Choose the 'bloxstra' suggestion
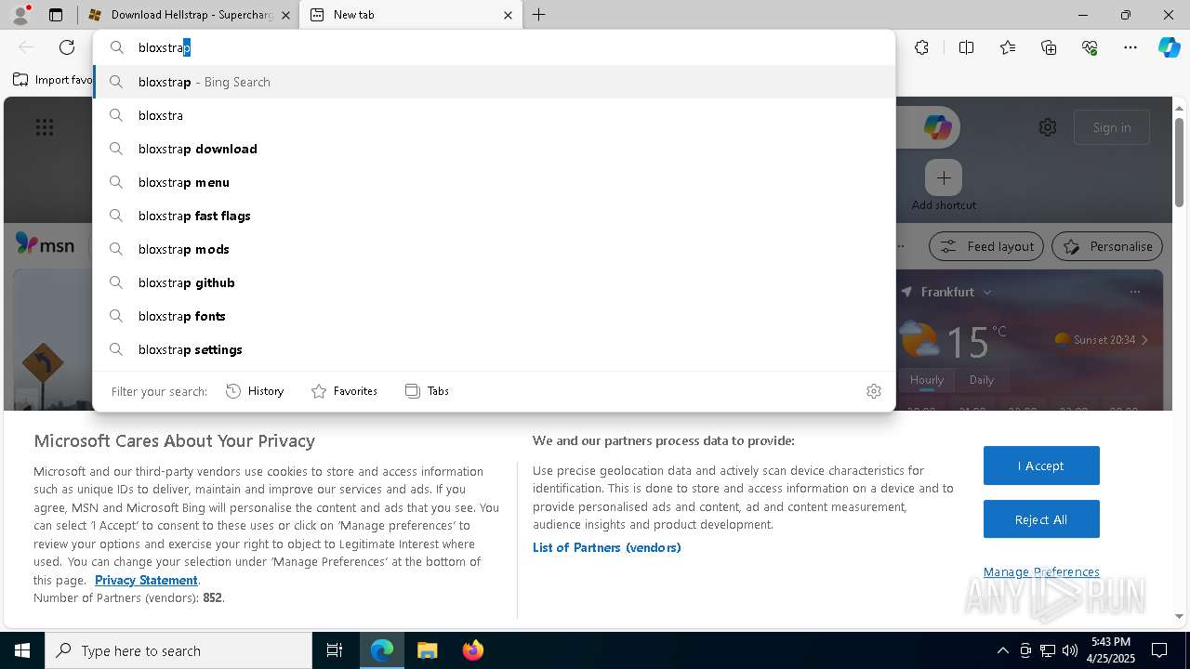Viewport: 1190px width, 669px height. [x=495, y=115]
